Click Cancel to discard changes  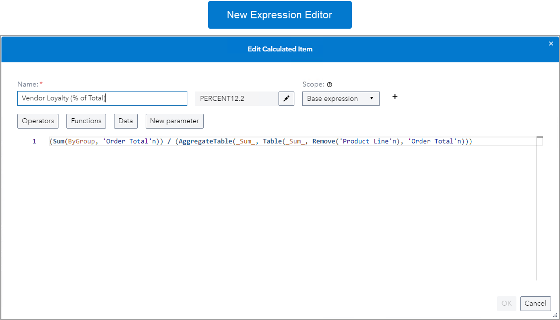click(x=535, y=303)
